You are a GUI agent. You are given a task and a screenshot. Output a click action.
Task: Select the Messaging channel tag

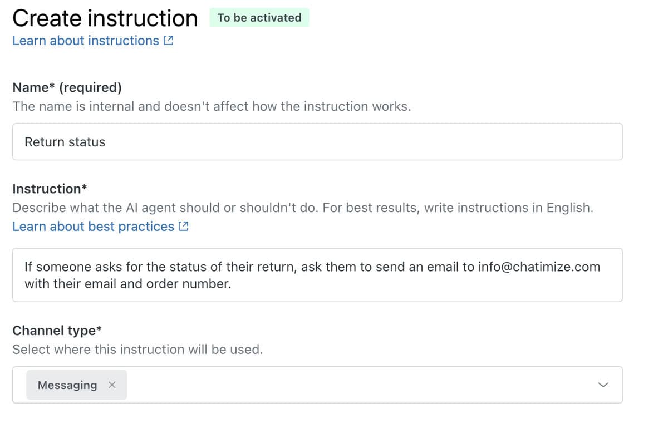click(67, 385)
